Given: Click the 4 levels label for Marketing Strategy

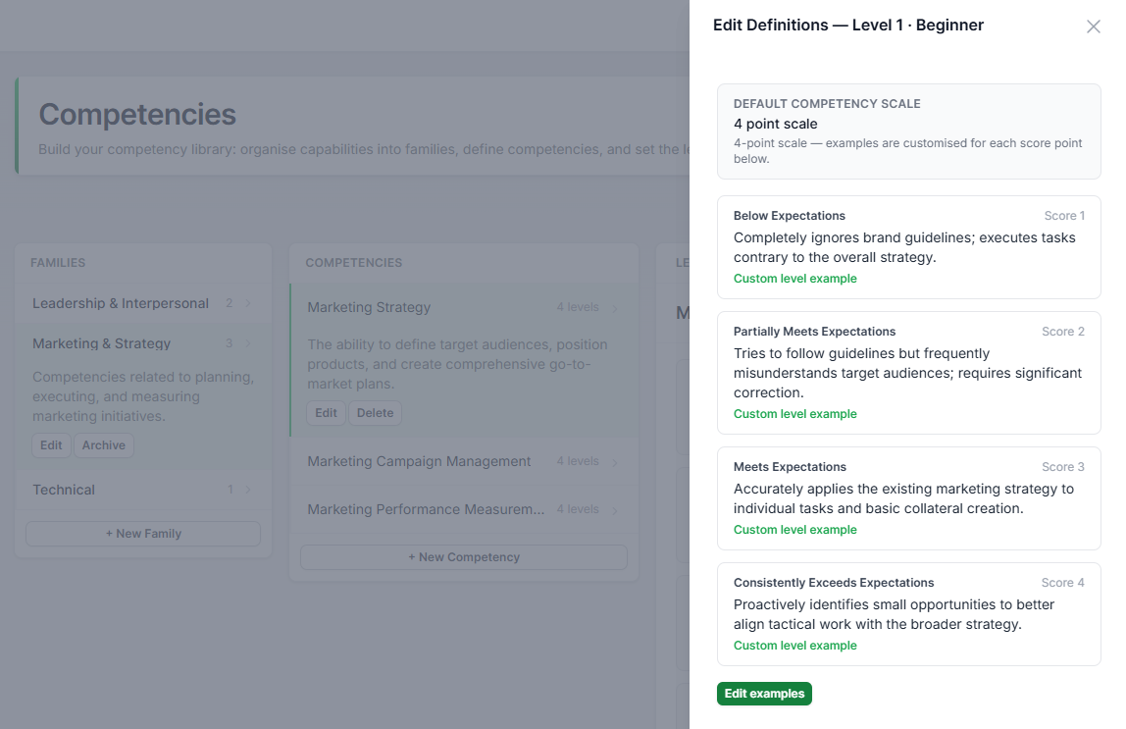Looking at the screenshot, I should pyautogui.click(x=578, y=307).
